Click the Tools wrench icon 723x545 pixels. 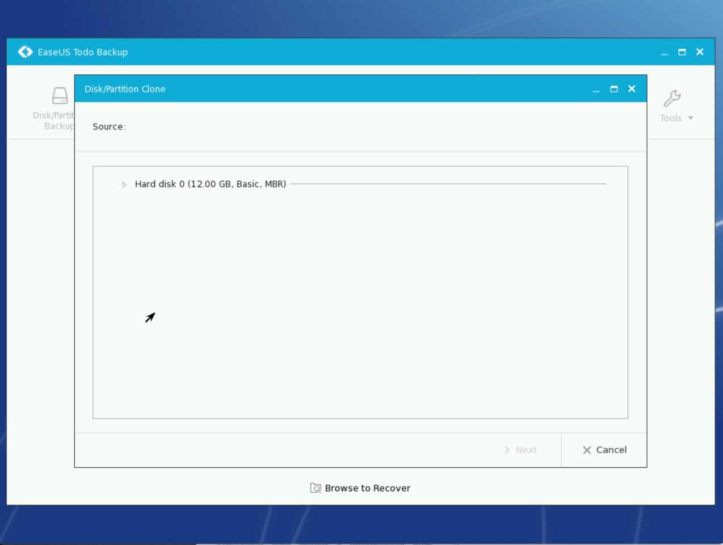click(x=672, y=99)
